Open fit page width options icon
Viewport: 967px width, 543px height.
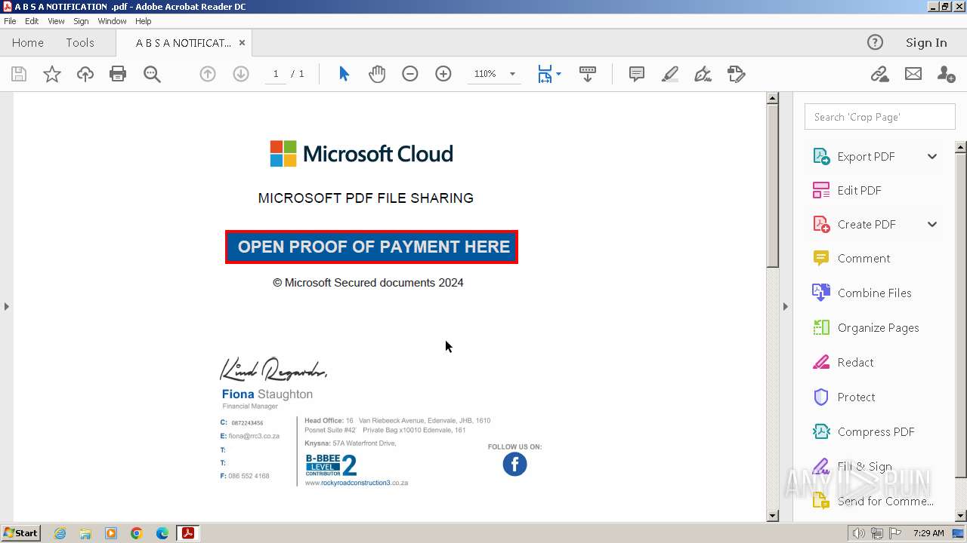[x=548, y=74]
